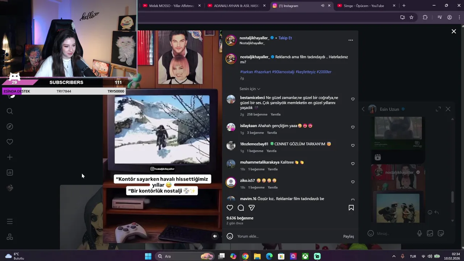
Task: Open the #keşfetteyiz hashtag
Action: pyautogui.click(x=305, y=72)
